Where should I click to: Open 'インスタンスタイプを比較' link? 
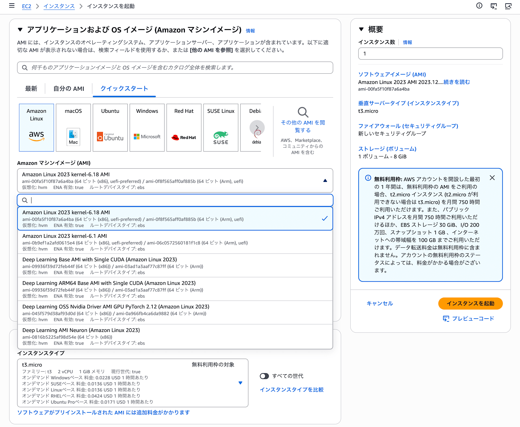click(x=292, y=390)
